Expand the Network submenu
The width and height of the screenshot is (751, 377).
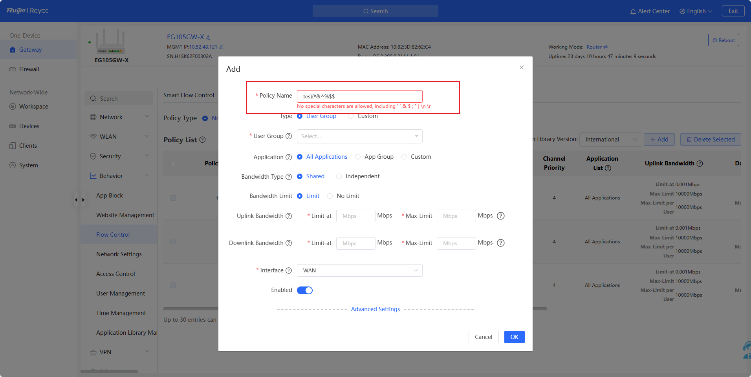(x=147, y=117)
